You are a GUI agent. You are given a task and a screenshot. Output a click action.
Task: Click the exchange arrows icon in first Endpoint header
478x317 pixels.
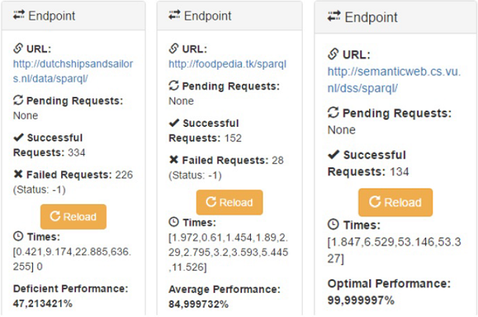[x=20, y=15]
